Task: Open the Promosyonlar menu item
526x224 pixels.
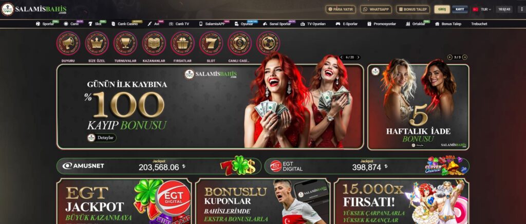Action: (x=382, y=24)
